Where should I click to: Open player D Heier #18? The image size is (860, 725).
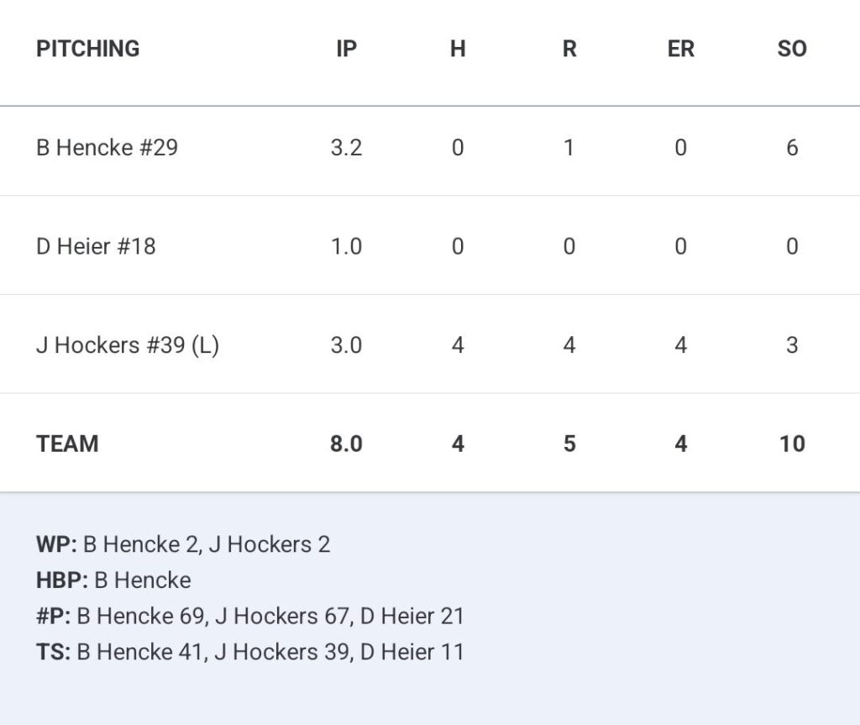pos(96,246)
